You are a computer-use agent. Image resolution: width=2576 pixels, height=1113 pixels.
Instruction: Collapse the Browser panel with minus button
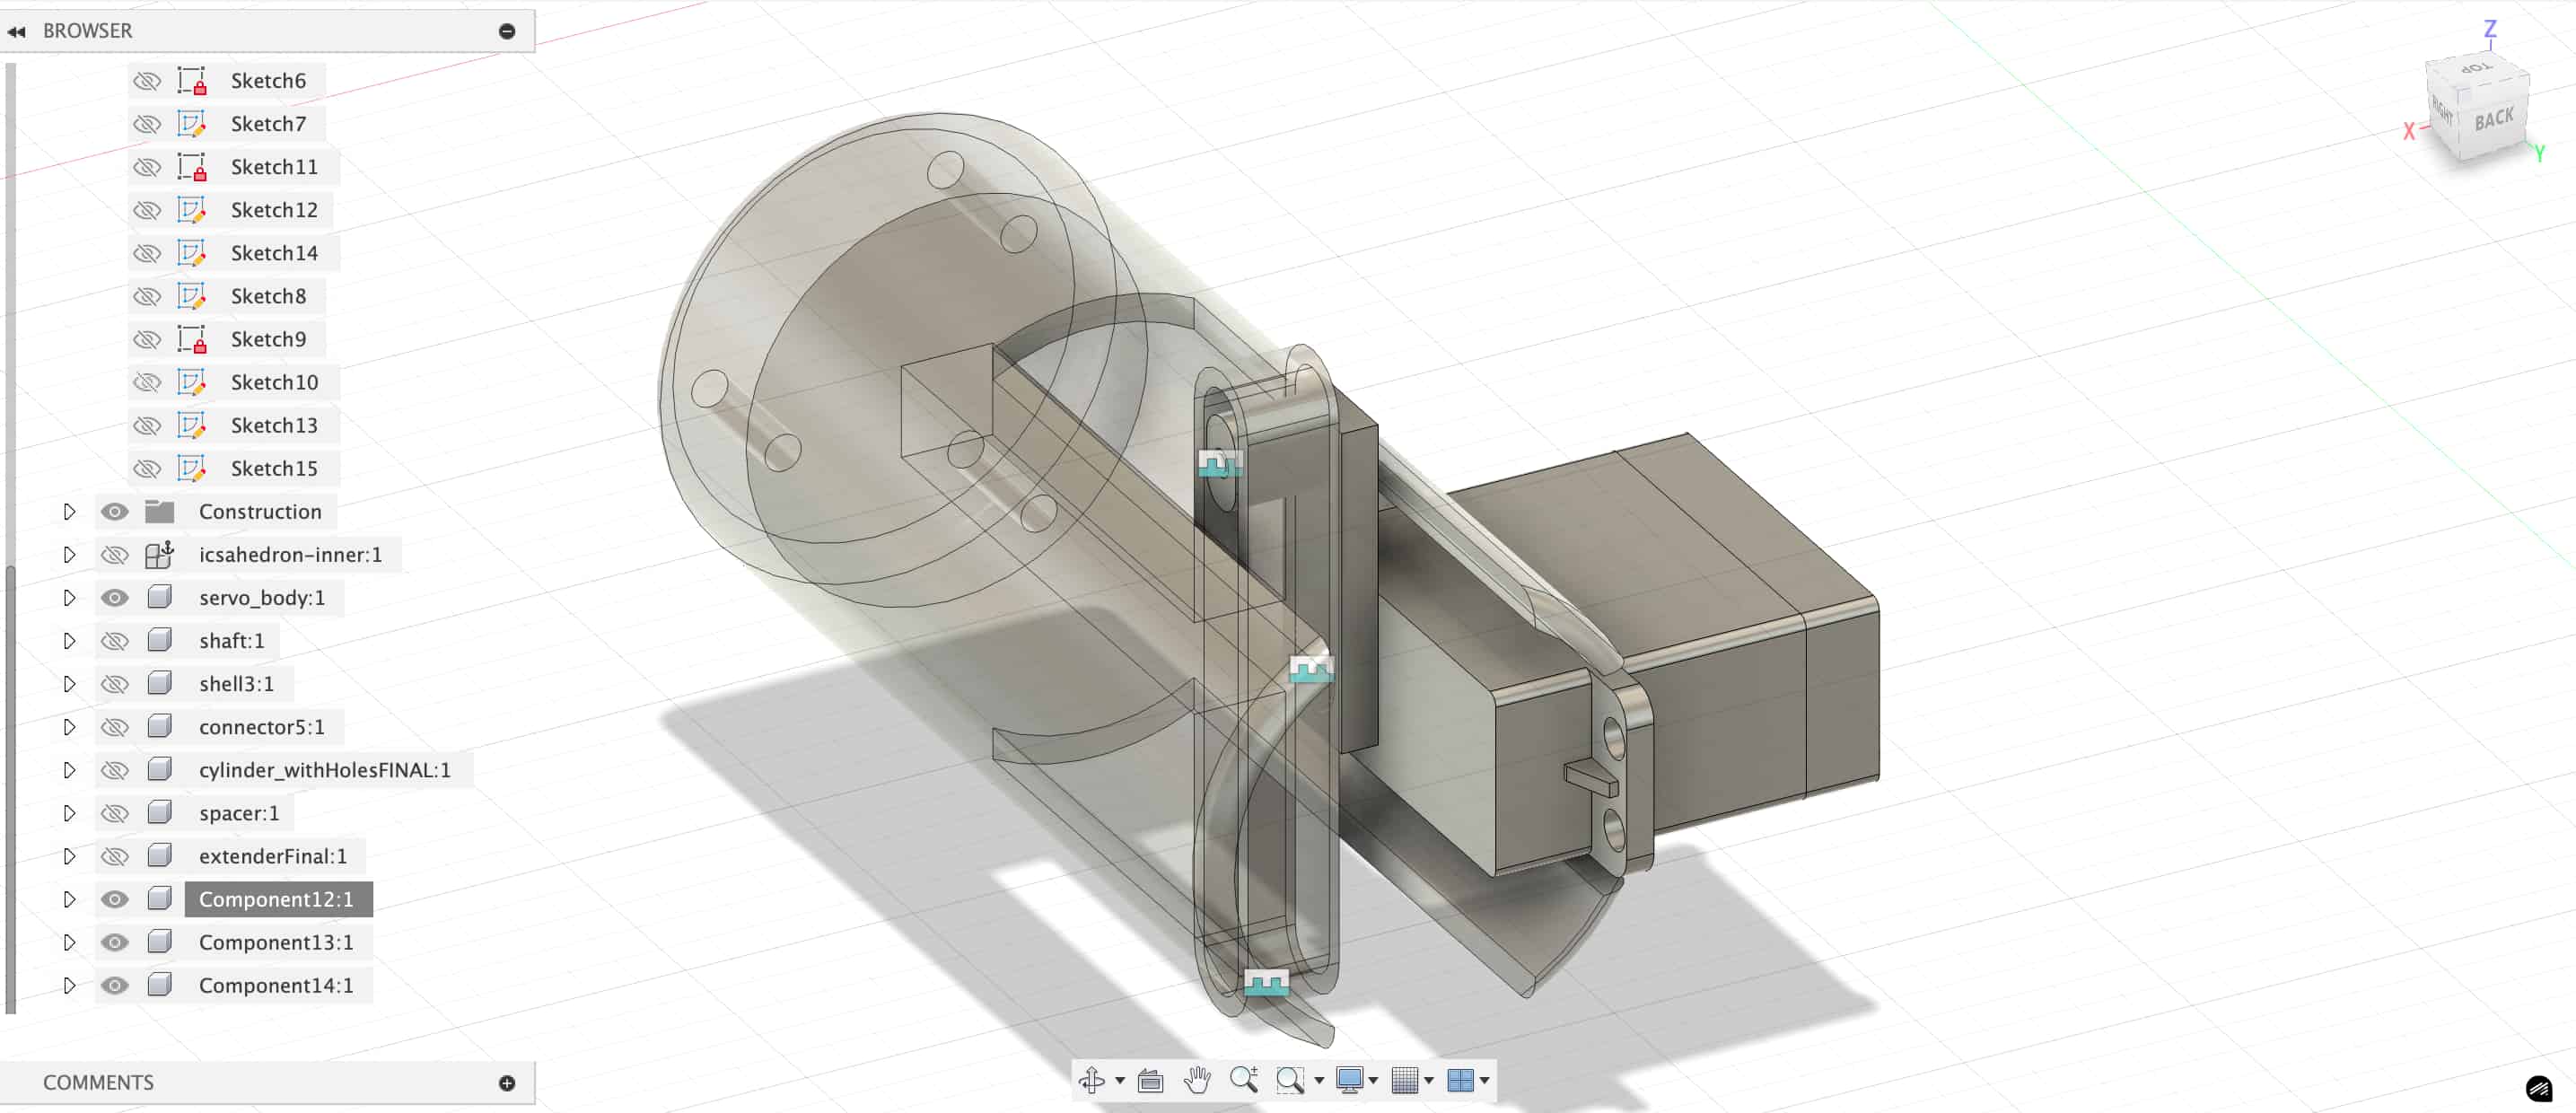point(507,31)
